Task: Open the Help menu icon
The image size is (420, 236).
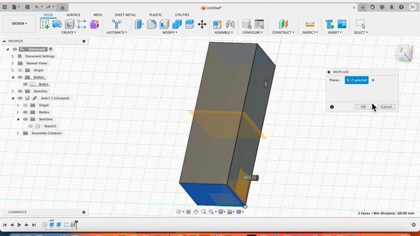Action: click(x=401, y=7)
